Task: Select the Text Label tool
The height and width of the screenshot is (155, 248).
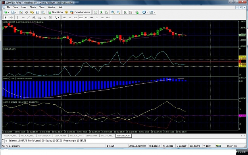Action: point(50,17)
